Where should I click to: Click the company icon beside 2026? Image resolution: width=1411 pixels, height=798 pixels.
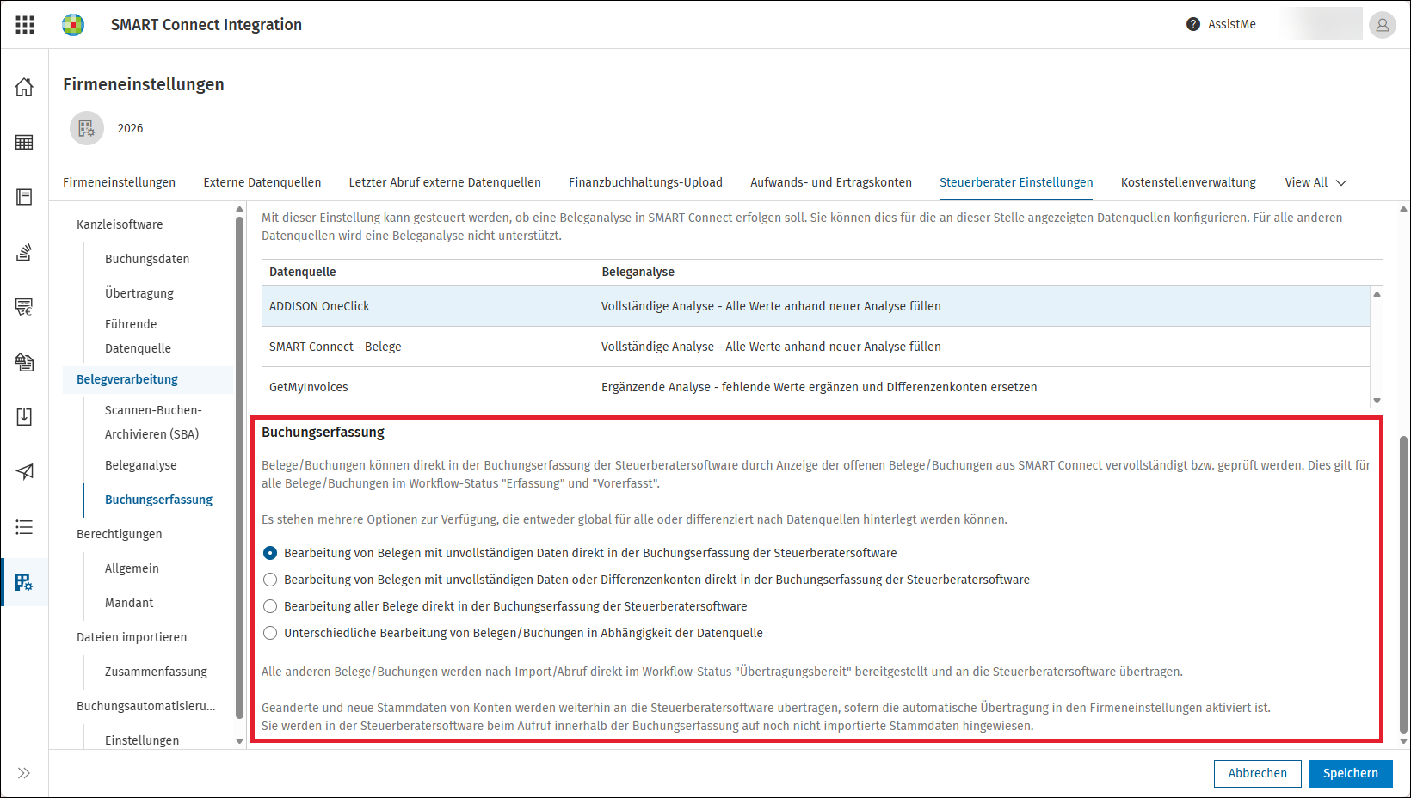pyautogui.click(x=87, y=128)
